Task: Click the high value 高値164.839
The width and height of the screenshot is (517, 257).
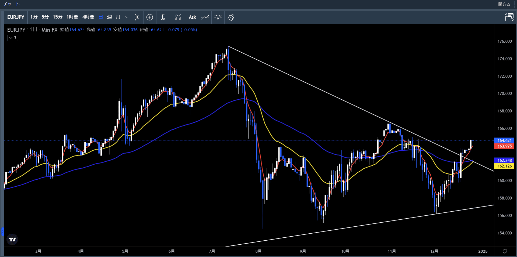Action: point(99,30)
